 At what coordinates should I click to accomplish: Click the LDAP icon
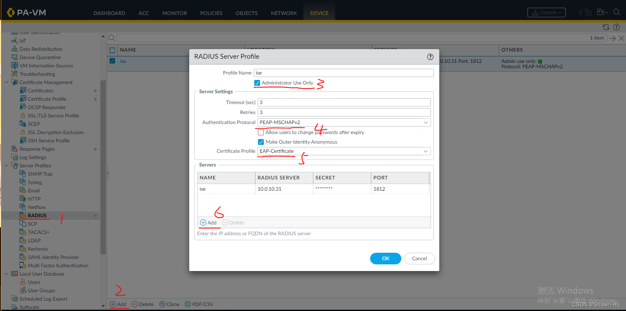click(23, 241)
